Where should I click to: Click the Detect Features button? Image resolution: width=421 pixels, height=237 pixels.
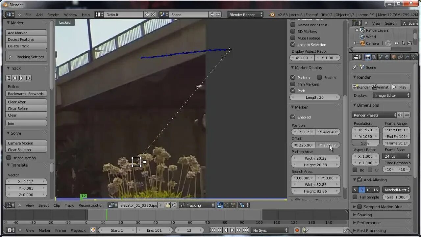(26, 39)
